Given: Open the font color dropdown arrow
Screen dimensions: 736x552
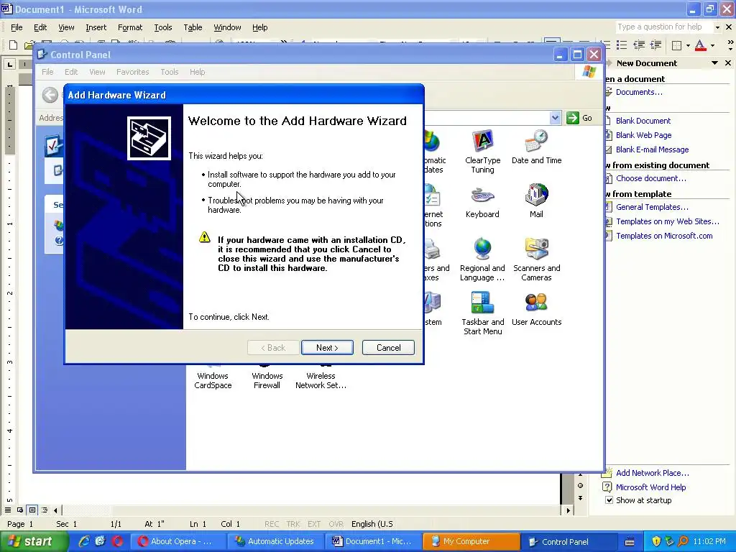Looking at the screenshot, I should (712, 45).
